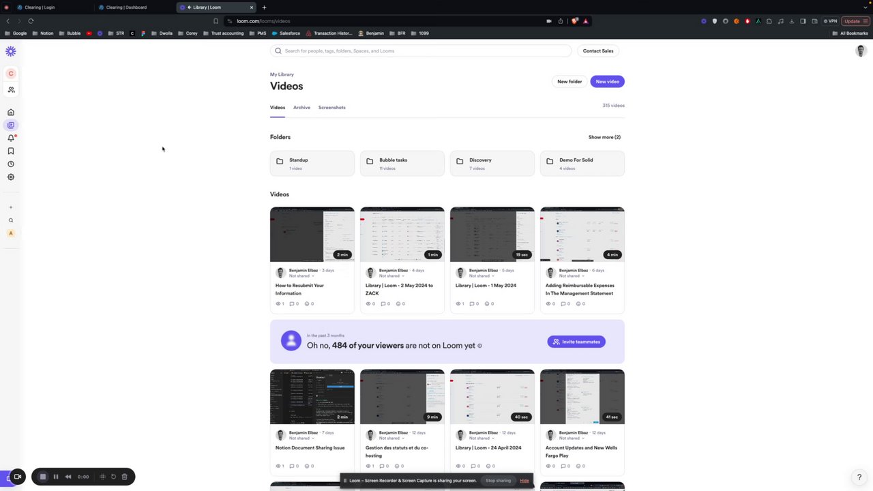Open the Bubble tasks folder

coord(402,164)
